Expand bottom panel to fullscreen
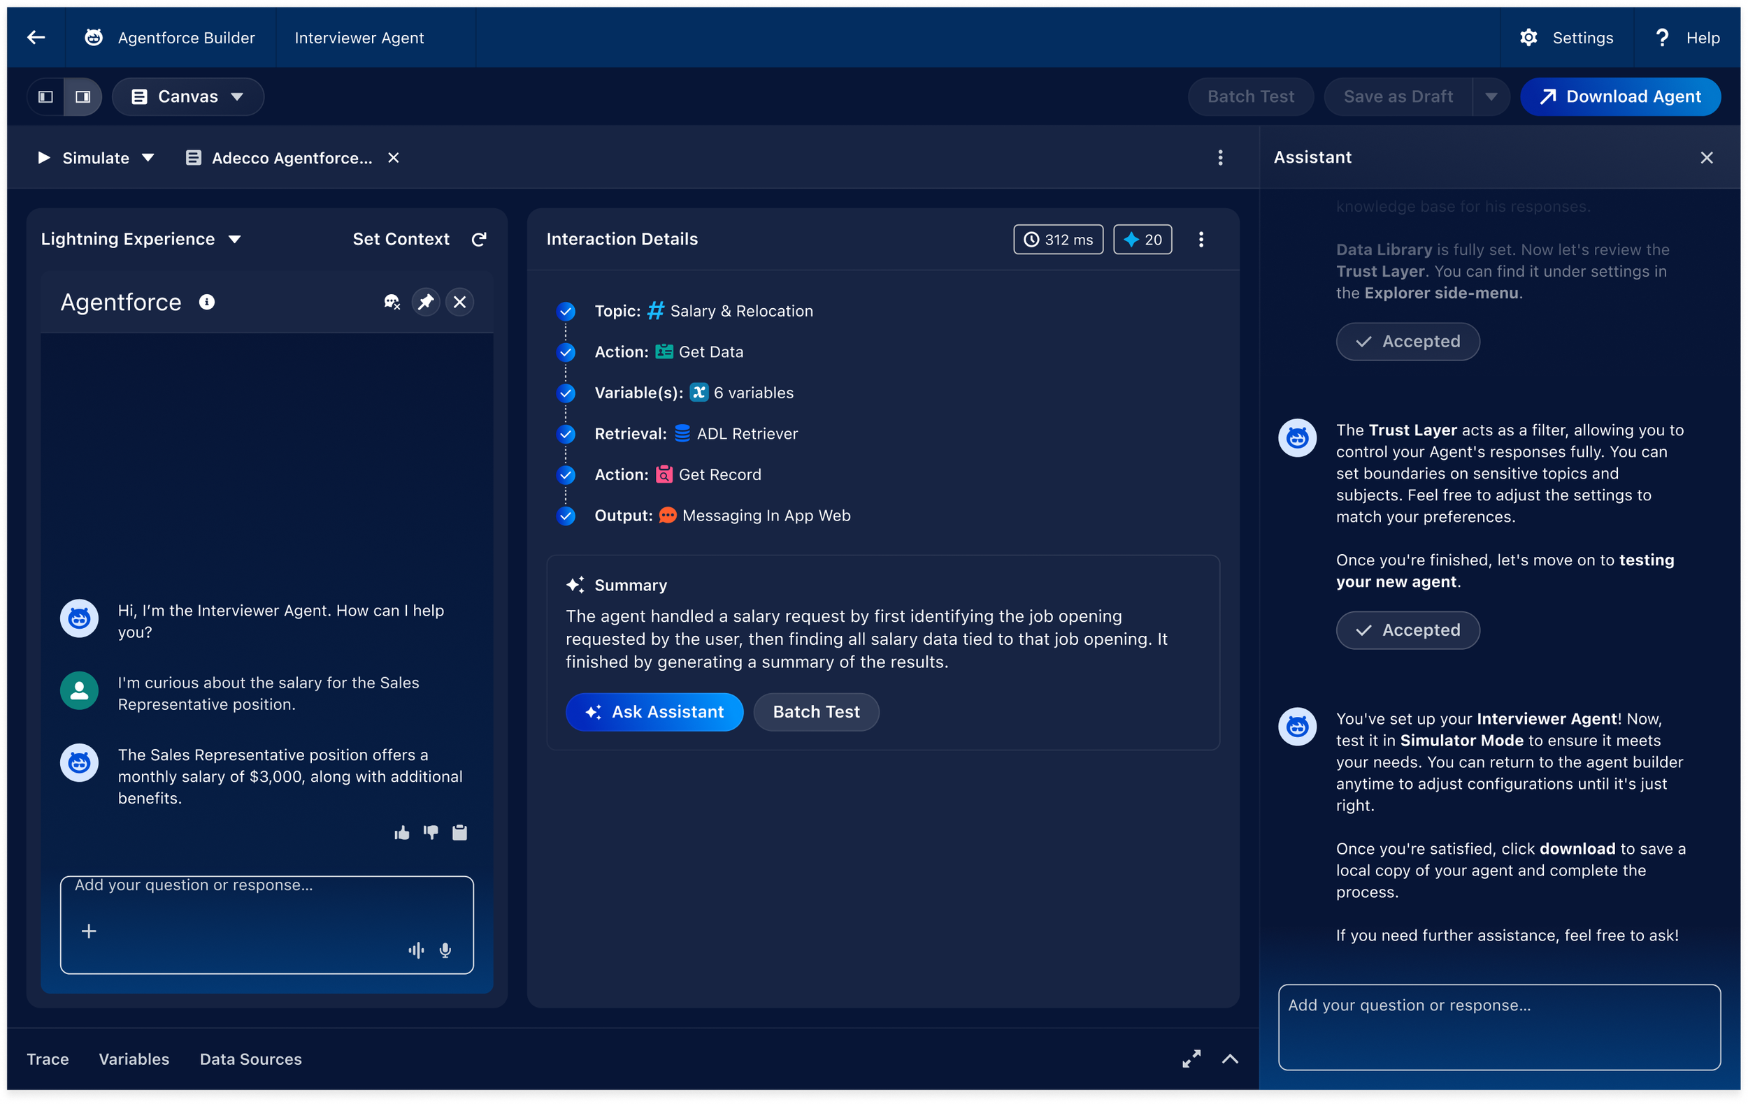 (x=1191, y=1059)
